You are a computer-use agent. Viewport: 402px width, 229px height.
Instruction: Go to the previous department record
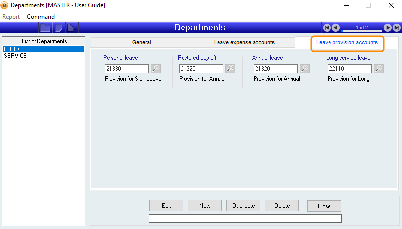pos(335,28)
